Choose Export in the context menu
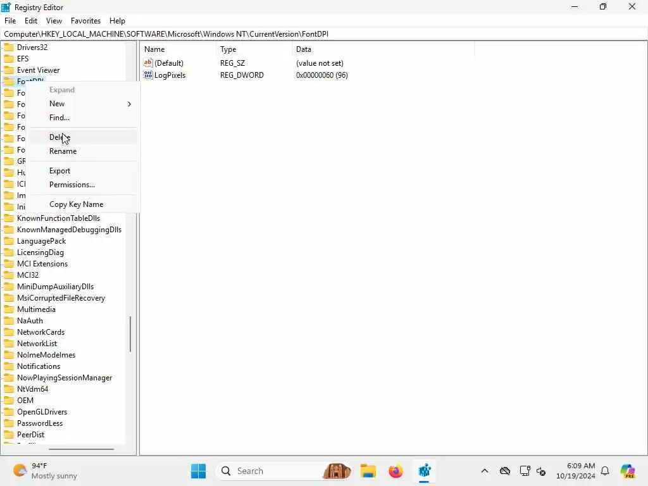This screenshot has width=648, height=486. [59, 171]
